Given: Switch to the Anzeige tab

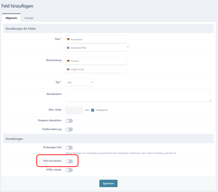Looking at the screenshot, I should (x=29, y=18).
